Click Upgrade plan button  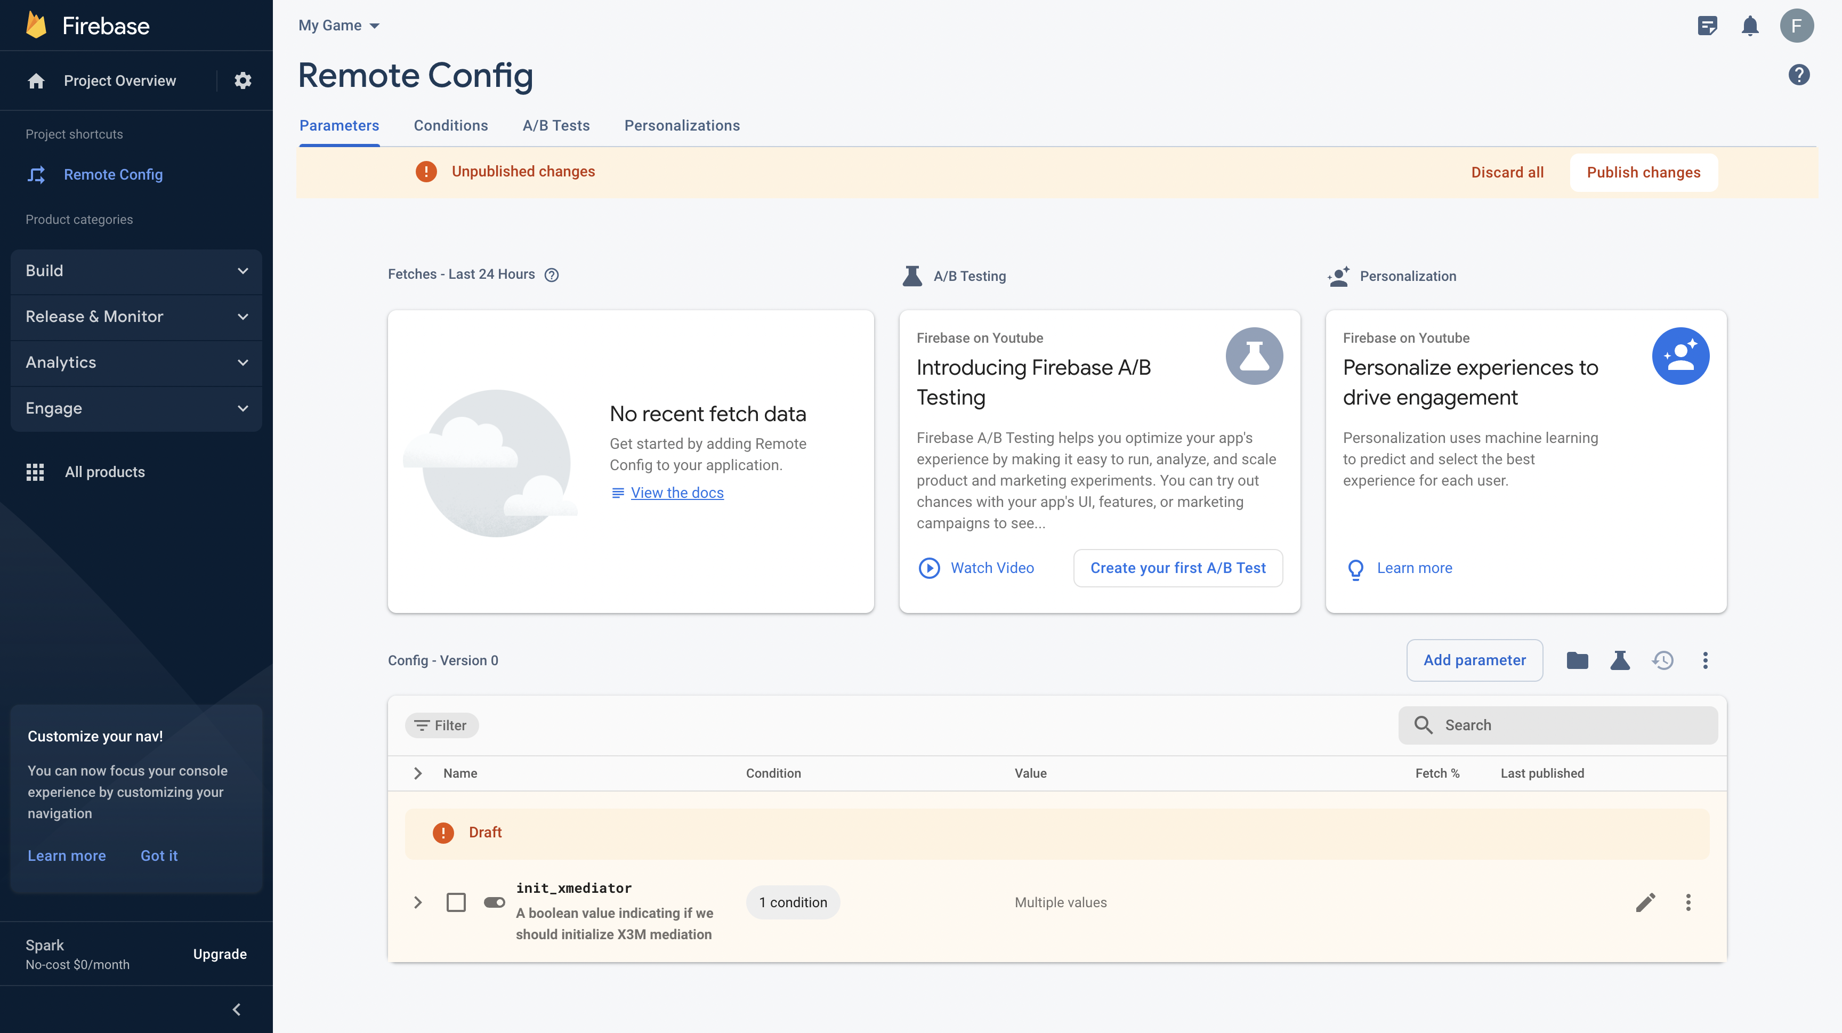pos(220,954)
